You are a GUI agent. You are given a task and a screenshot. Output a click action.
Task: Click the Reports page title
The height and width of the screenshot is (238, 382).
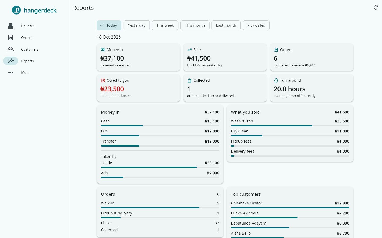[83, 8]
